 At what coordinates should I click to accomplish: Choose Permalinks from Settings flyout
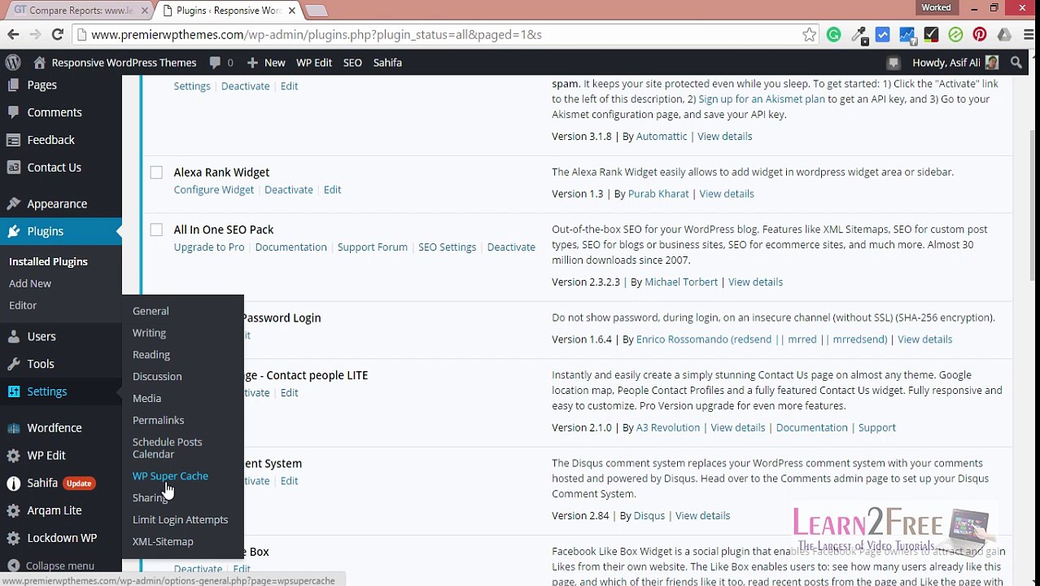point(158,421)
